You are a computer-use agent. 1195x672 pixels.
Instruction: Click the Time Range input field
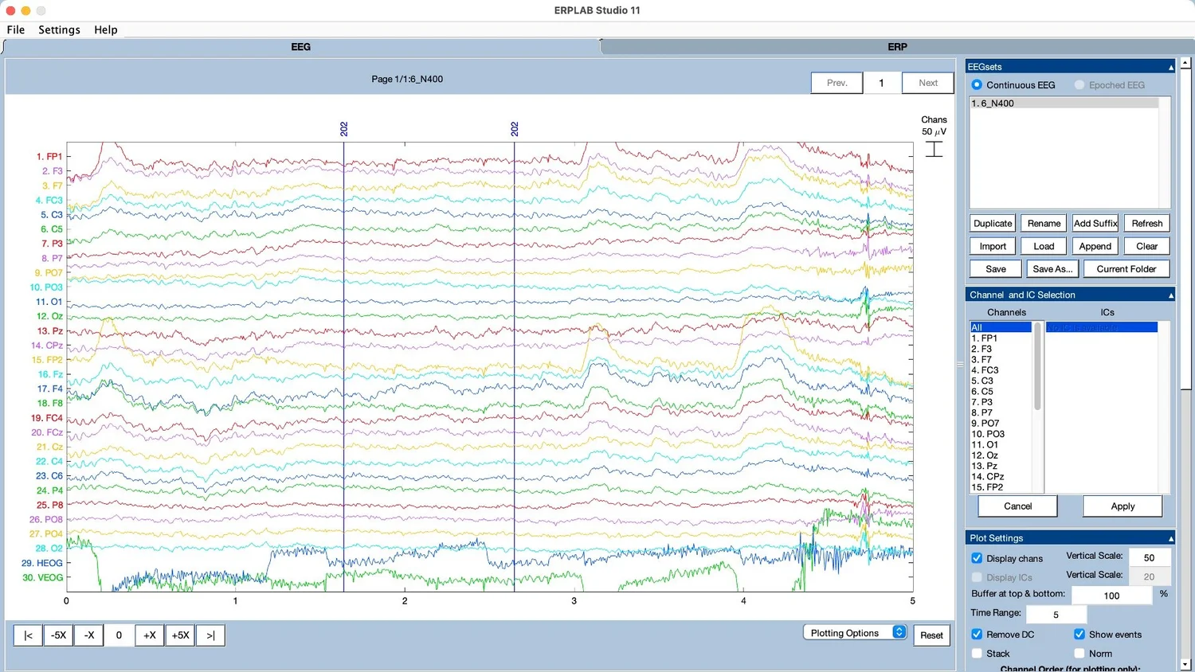click(1056, 615)
